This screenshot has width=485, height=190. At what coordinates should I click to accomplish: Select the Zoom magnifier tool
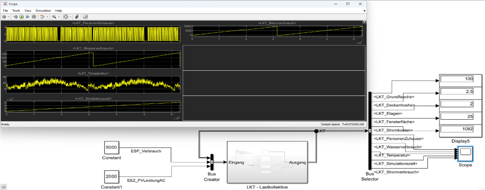click(x=54, y=17)
